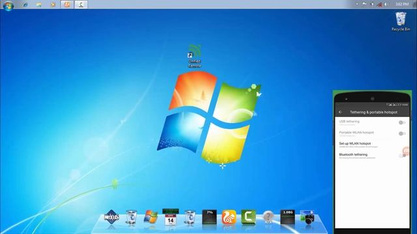417x234 pixels.
Task: Open the Windows flag icon in dock
Action: point(151,217)
